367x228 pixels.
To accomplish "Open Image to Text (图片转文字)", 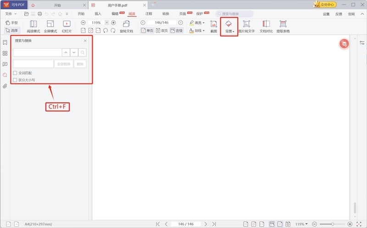I will coord(246,27).
